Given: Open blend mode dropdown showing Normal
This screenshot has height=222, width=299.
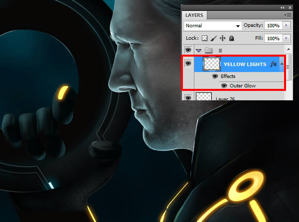Looking at the screenshot, I should pyautogui.click(x=213, y=26).
